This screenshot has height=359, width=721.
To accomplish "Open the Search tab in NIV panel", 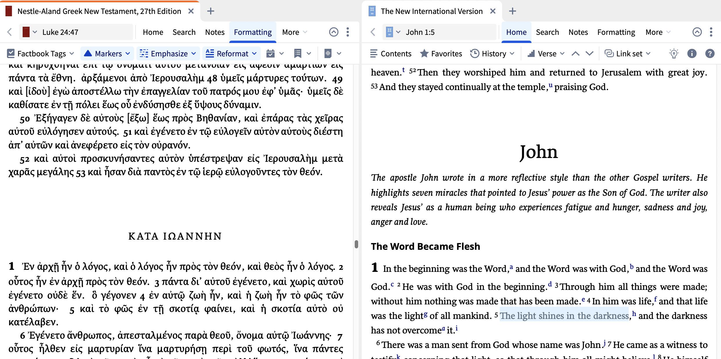I will [x=547, y=32].
